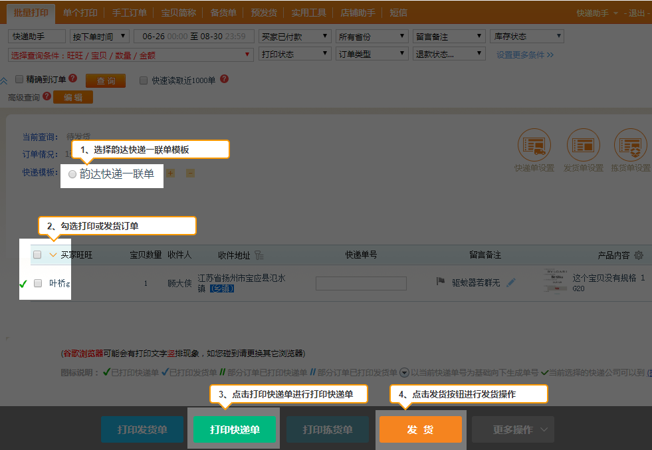652x450 pixels.
Task: Click the flag icon in the remarks column
Action: point(440,282)
